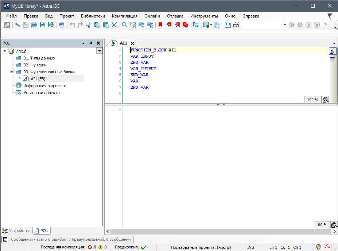Open the filter funnel icon in menu bar
Screen dimensions: 338x251
click(330, 16)
